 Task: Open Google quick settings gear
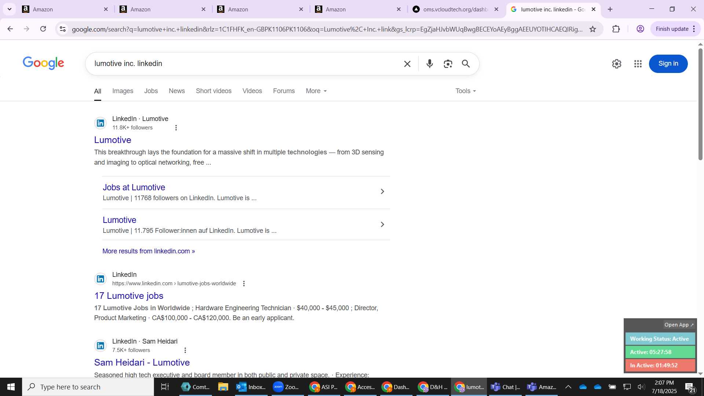tap(616, 64)
